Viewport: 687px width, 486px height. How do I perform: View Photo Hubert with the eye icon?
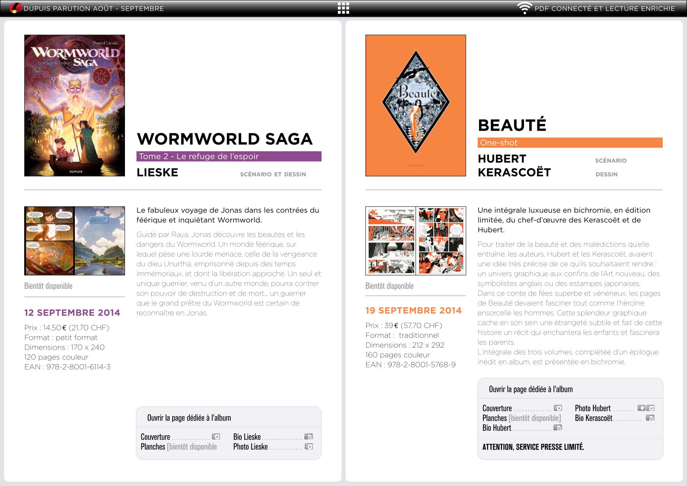click(x=651, y=408)
